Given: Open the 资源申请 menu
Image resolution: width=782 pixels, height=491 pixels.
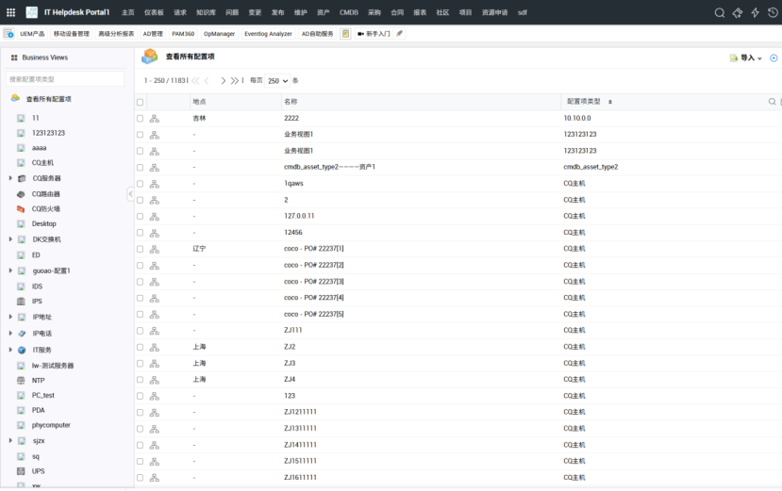Looking at the screenshot, I should pyautogui.click(x=494, y=13).
